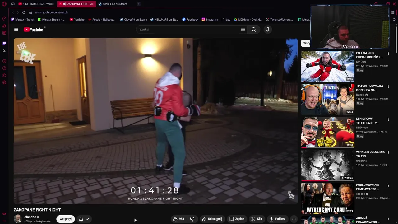The width and height of the screenshot is (398, 224).
Task: Select the ZAKOPANE FIGHT NIGHT tab
Action: click(76, 4)
